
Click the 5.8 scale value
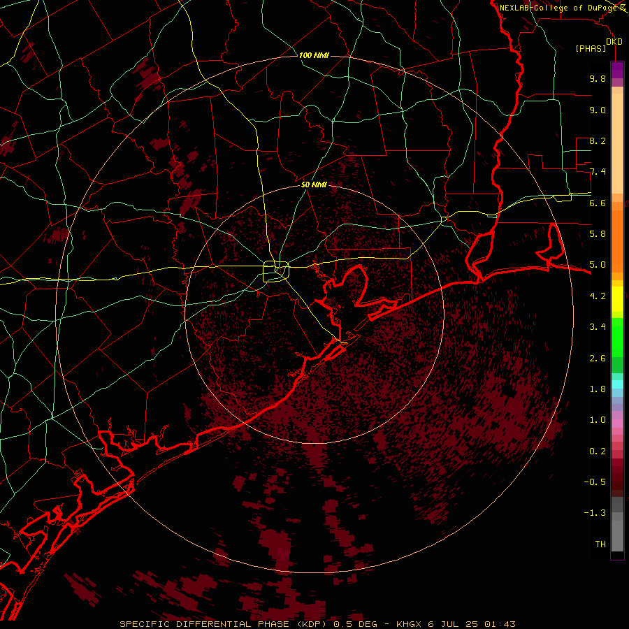(598, 234)
